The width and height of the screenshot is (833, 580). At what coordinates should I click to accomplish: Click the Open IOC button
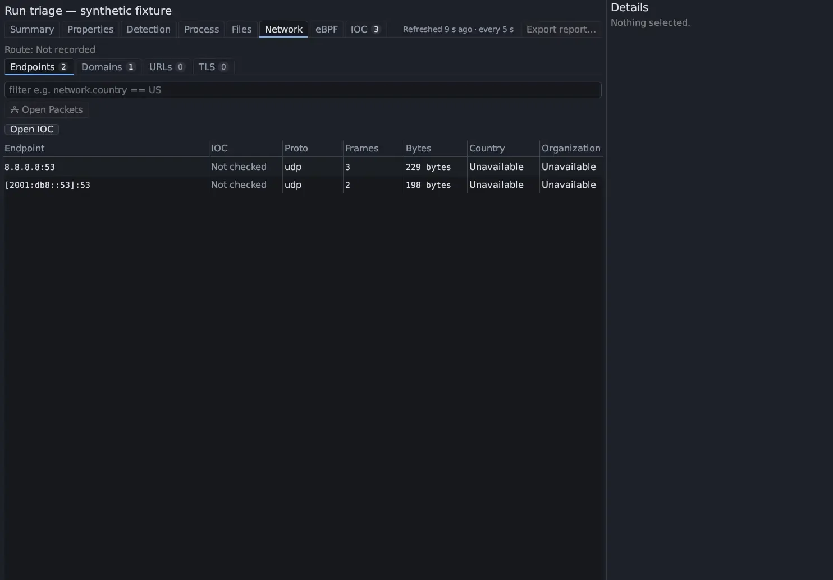32,129
